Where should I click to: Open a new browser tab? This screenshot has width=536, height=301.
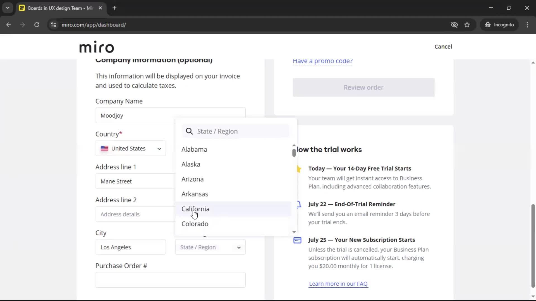coord(114,8)
